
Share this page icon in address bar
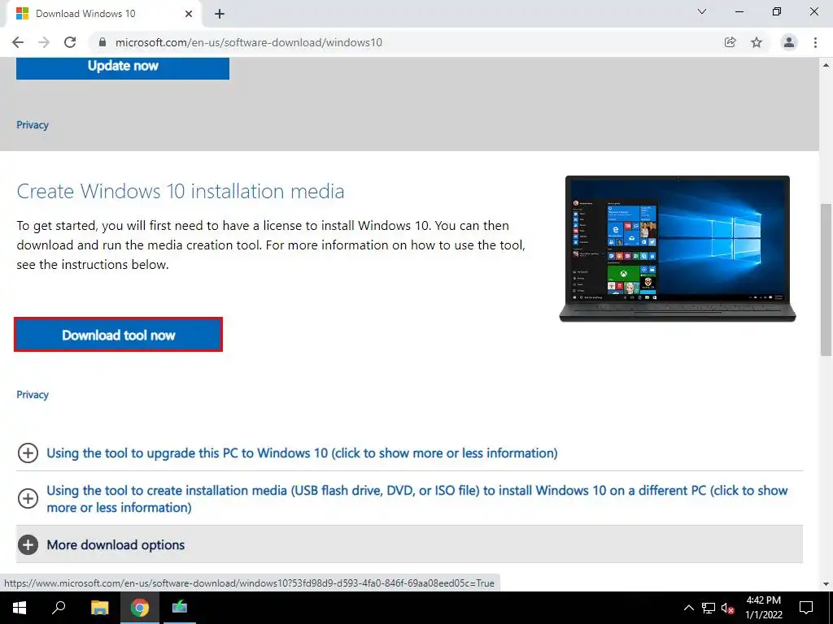tap(731, 42)
